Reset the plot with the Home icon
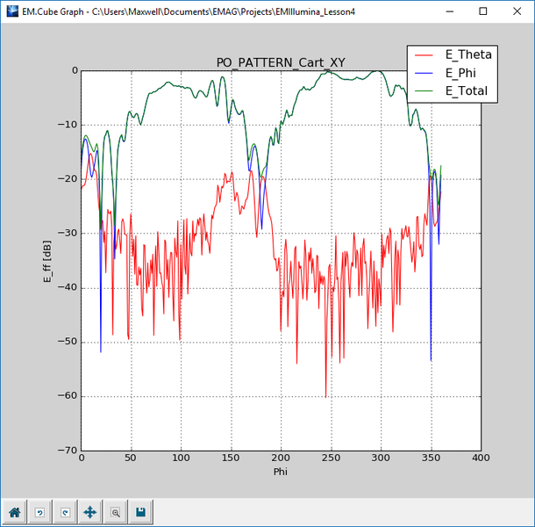 (x=15, y=512)
